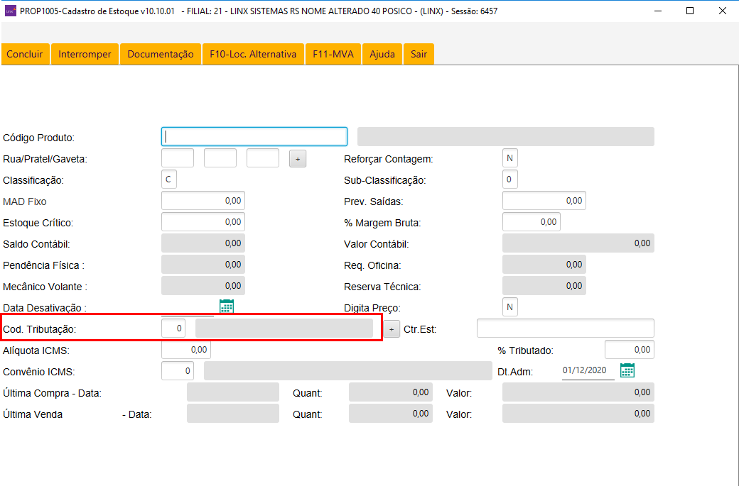
Task: Click the MAD Fixo value field
Action: click(203, 201)
